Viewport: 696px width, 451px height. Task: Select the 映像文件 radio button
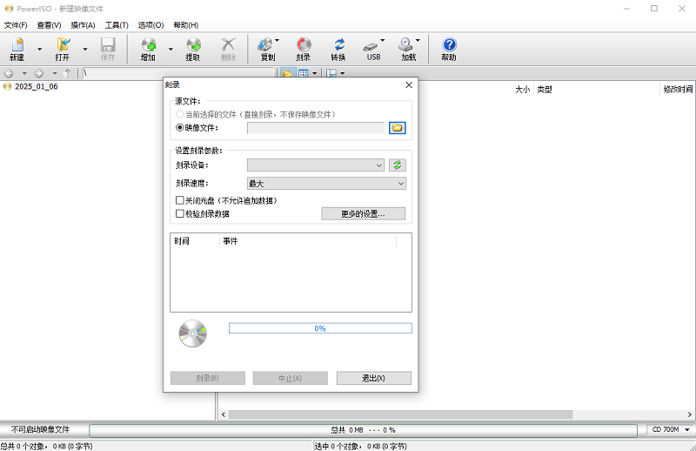pyautogui.click(x=180, y=127)
